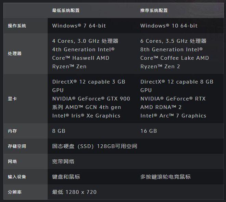Select the 分辨率 row label
This screenshot has width=226, height=202.
pos(15,192)
